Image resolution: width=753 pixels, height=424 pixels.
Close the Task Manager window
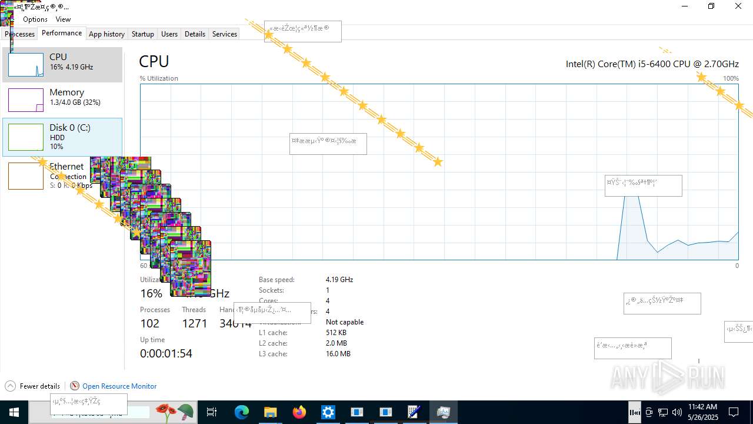[x=738, y=6]
